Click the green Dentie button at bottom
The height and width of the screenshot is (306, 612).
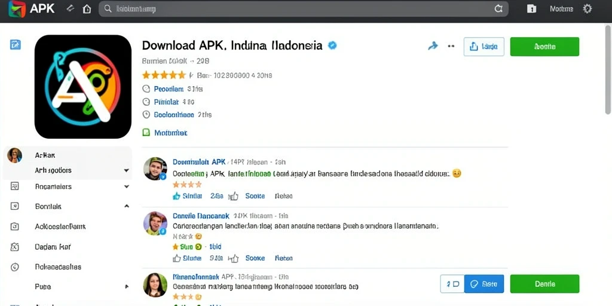click(544, 284)
